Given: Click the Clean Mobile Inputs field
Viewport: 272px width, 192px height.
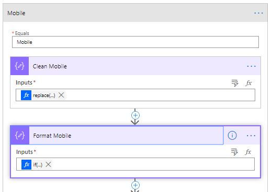Looking at the screenshot, I should pos(135,95).
